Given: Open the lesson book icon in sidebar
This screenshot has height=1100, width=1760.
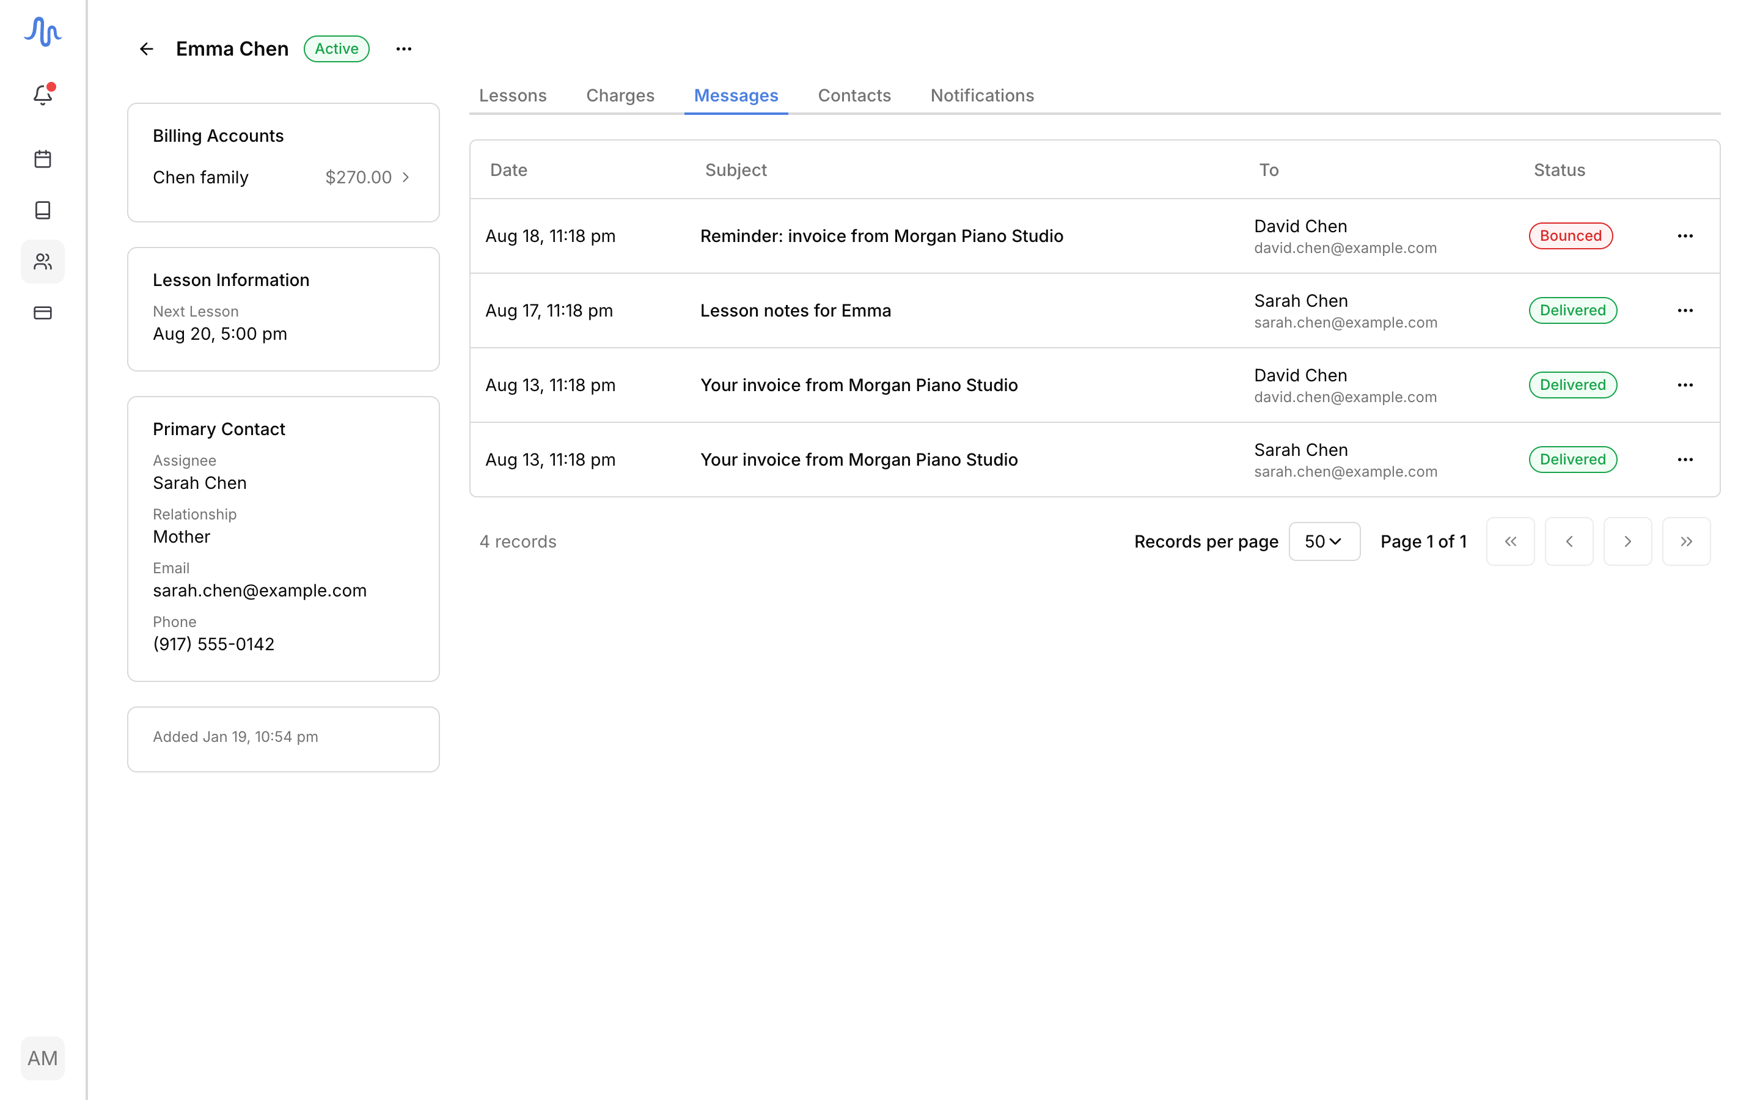Looking at the screenshot, I should 43,210.
